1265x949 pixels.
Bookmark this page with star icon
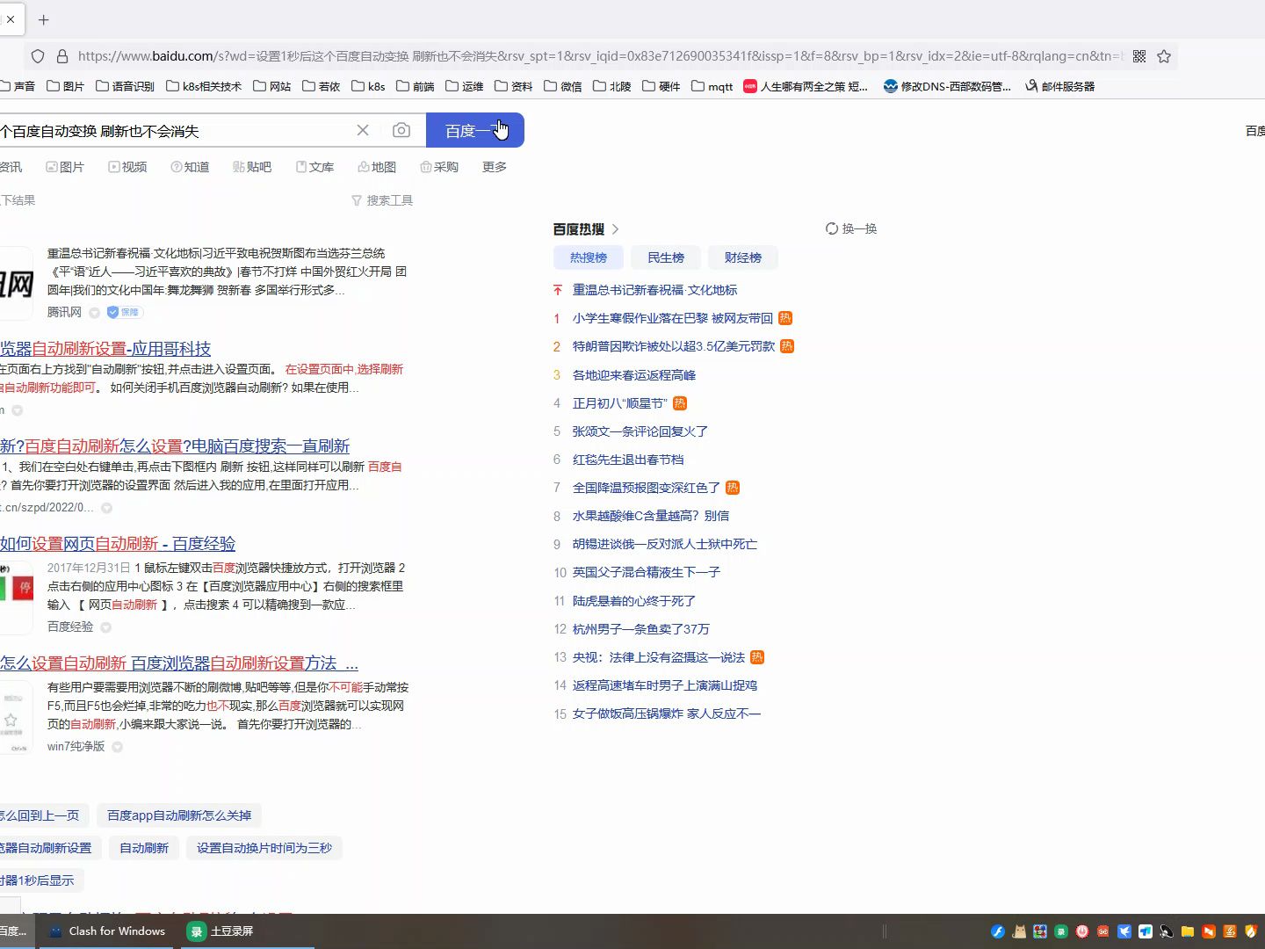[x=1164, y=56]
